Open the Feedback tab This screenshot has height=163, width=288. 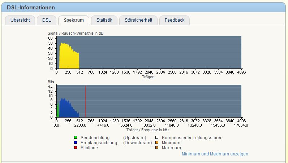click(x=175, y=20)
